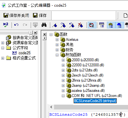Image resolution: width=128 pixels, height=118 pixels.
Task: Expand repository custom functions node
Action: 3,43
